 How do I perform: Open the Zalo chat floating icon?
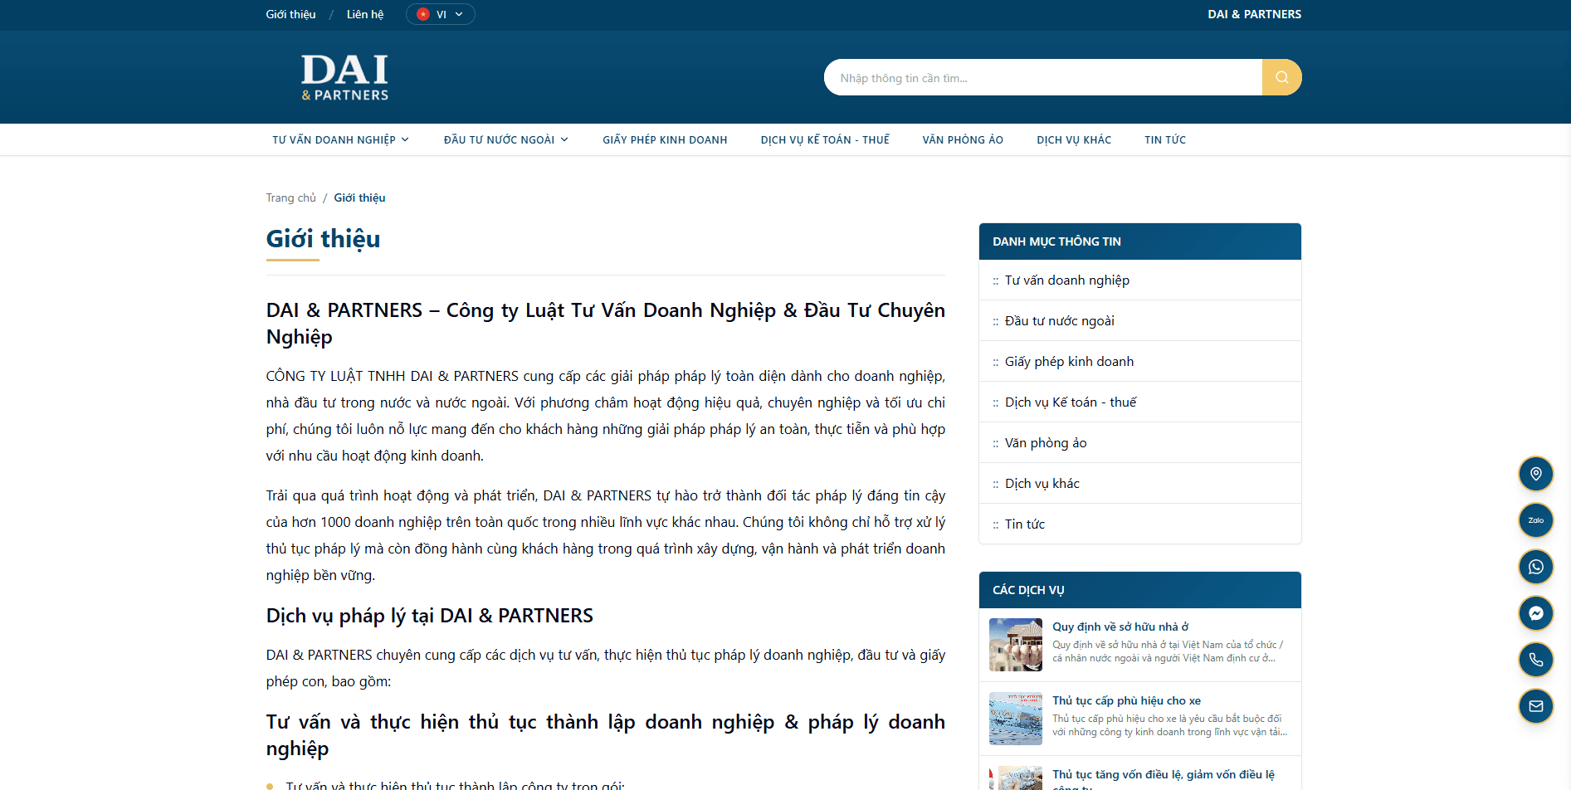pyautogui.click(x=1535, y=520)
